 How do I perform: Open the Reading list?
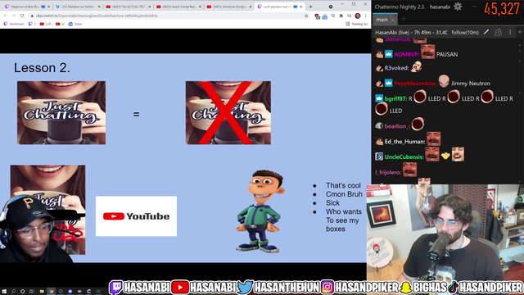[357, 24]
